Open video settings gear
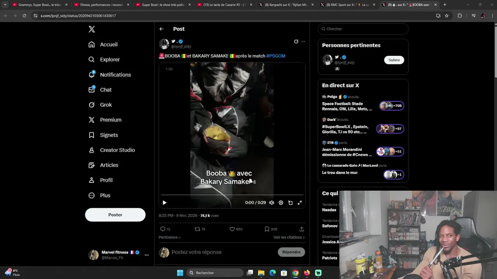This screenshot has width=497, height=279. [x=281, y=203]
